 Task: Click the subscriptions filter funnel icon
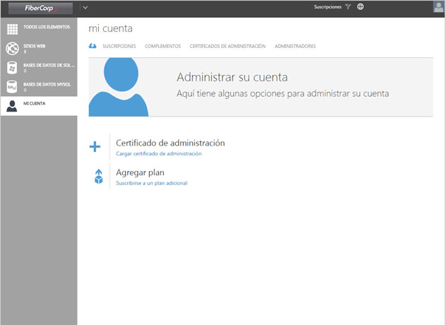pyautogui.click(x=348, y=7)
